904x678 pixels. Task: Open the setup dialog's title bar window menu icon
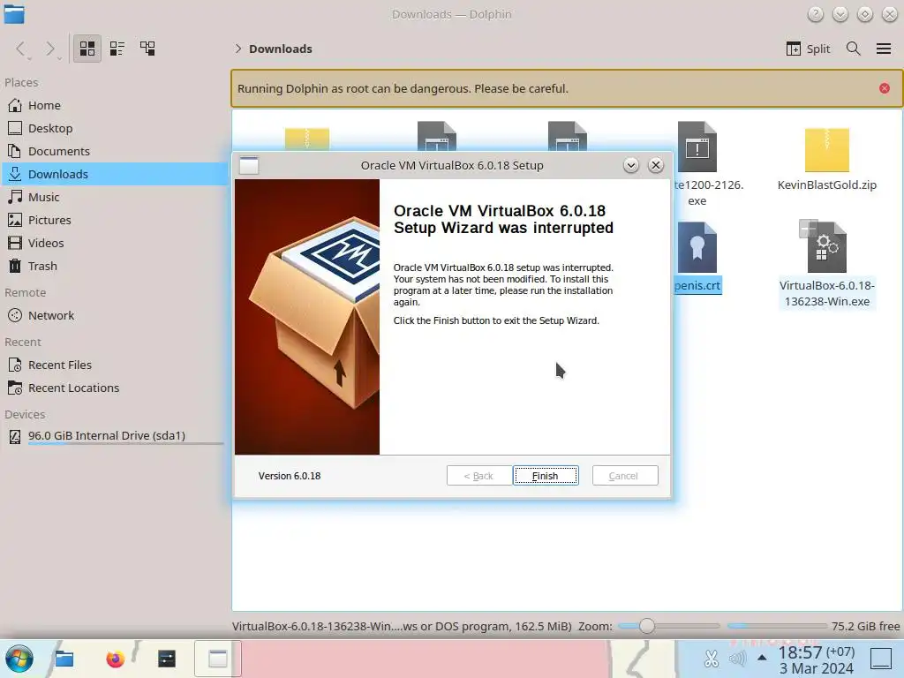tap(249, 165)
